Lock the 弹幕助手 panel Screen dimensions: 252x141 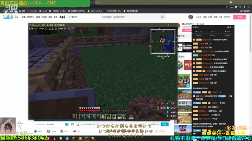[228, 27]
